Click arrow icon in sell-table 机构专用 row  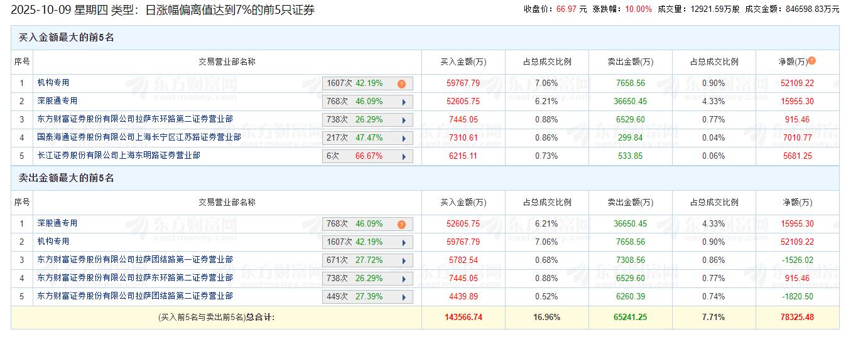(403, 242)
